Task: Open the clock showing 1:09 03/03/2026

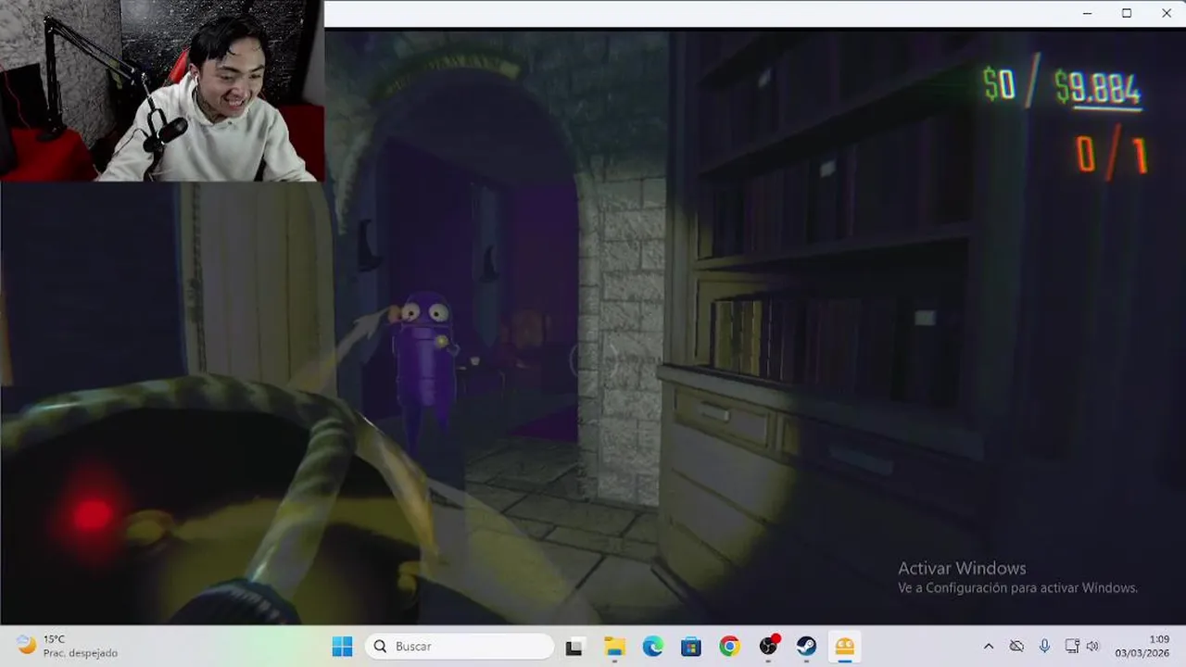Action: 1142,647
